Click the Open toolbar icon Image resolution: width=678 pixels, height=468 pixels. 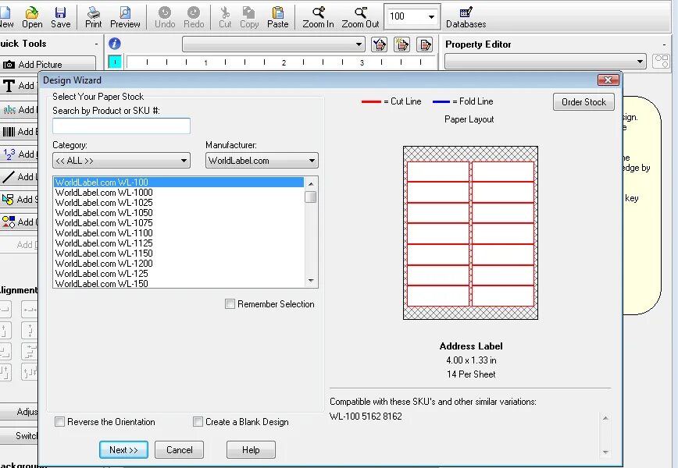point(32,18)
